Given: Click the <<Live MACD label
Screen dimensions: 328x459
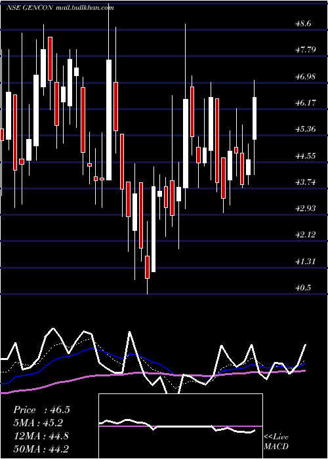Looking at the screenshot, I should click(276, 441).
